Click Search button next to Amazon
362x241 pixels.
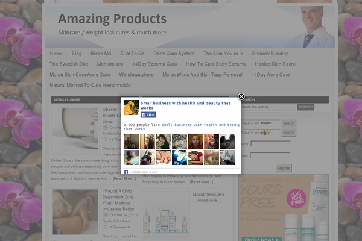(x=289, y=123)
